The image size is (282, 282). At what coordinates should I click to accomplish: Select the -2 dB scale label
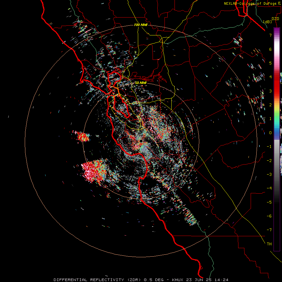tap(269, 161)
